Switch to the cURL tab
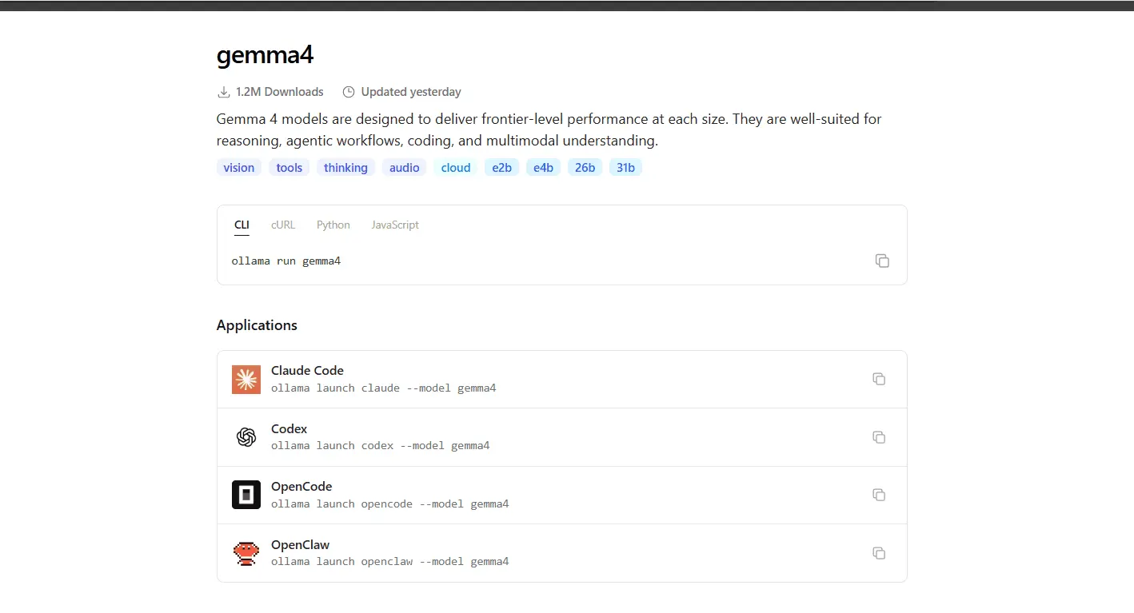Image resolution: width=1134 pixels, height=613 pixels. 283,225
